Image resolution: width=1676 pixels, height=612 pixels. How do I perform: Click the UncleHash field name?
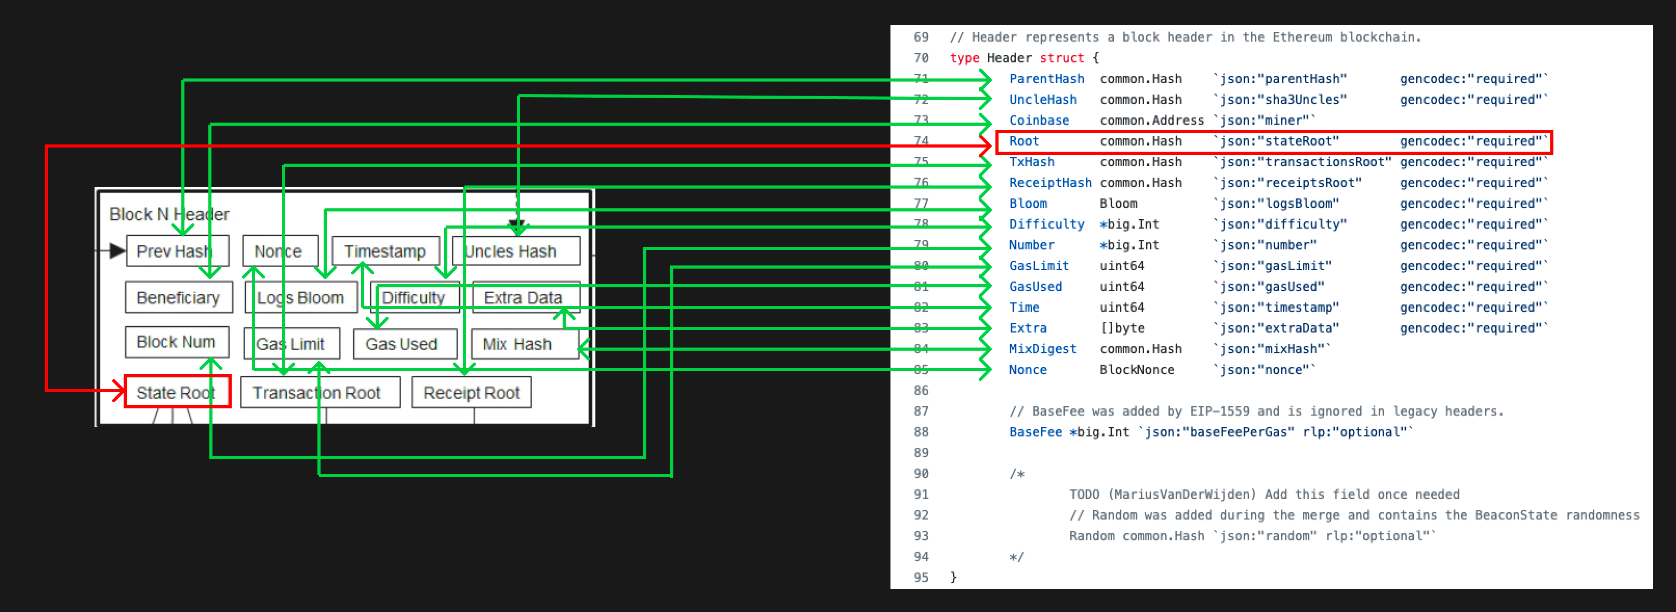click(1043, 100)
